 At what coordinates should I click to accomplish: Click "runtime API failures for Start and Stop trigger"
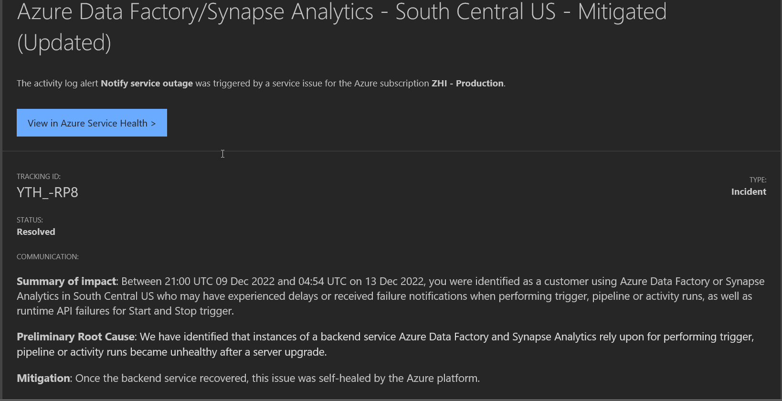[125, 311]
